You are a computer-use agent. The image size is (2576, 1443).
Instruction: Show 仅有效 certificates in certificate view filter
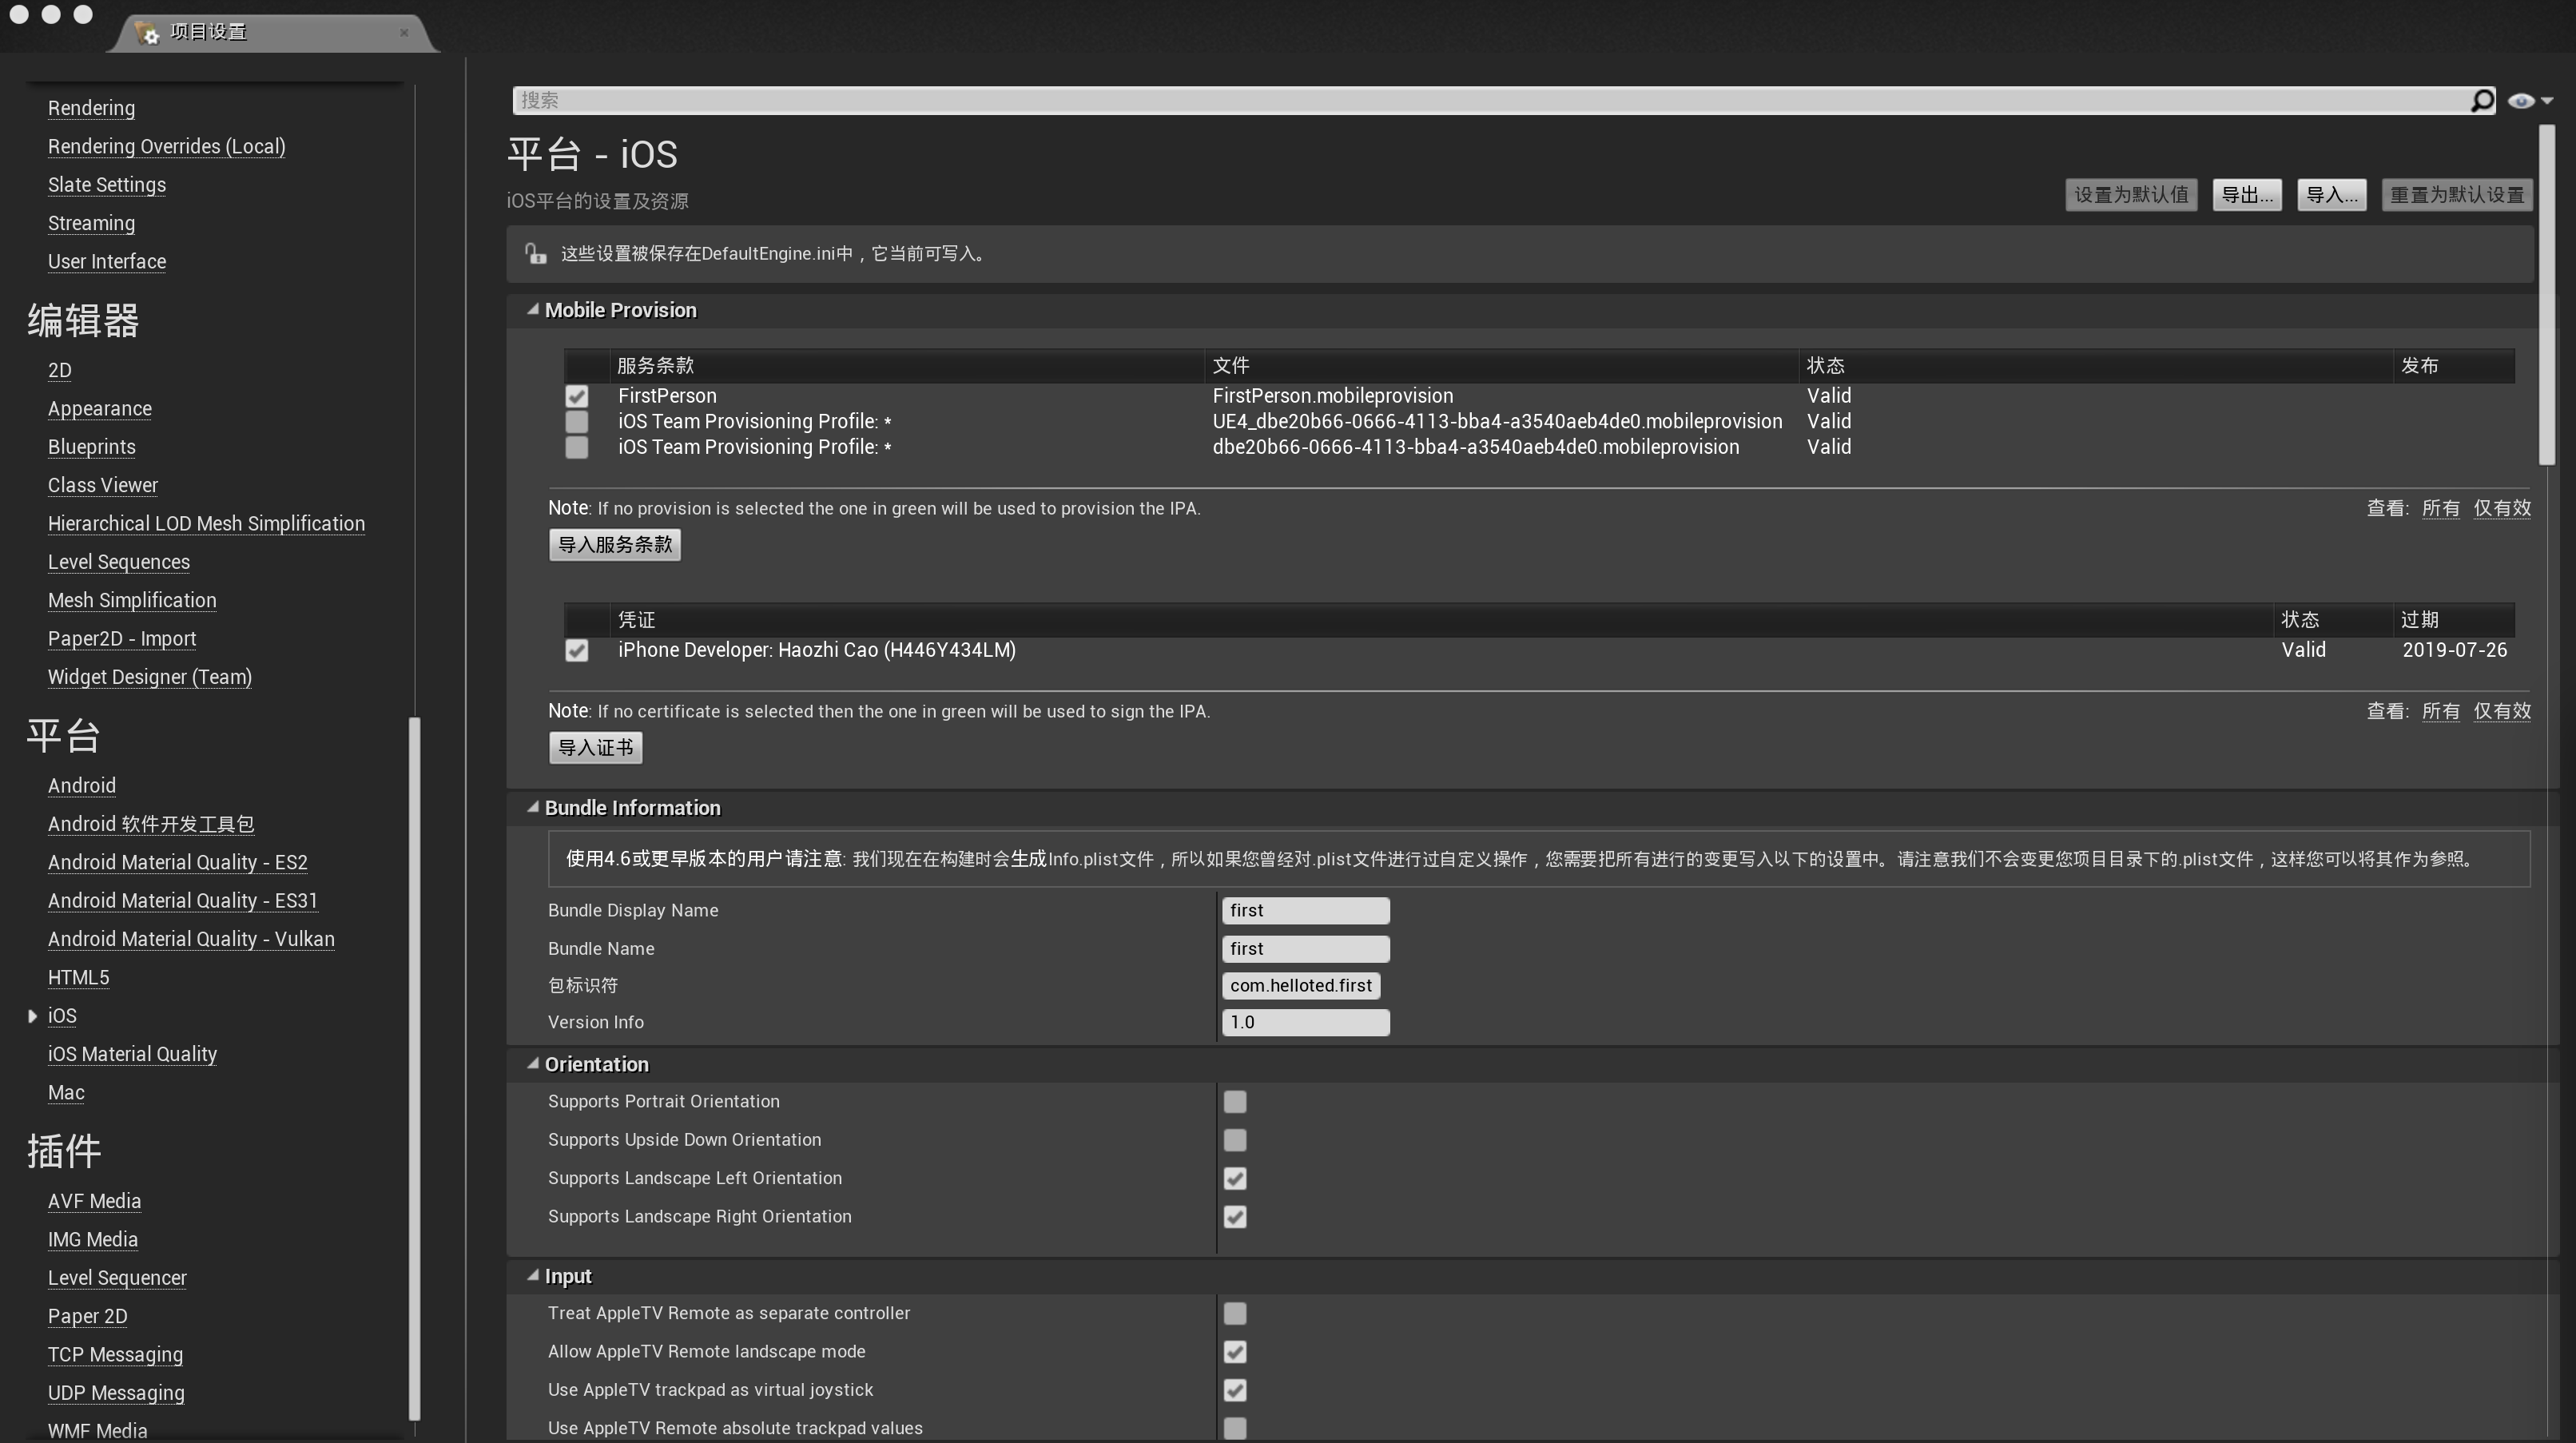click(2502, 711)
